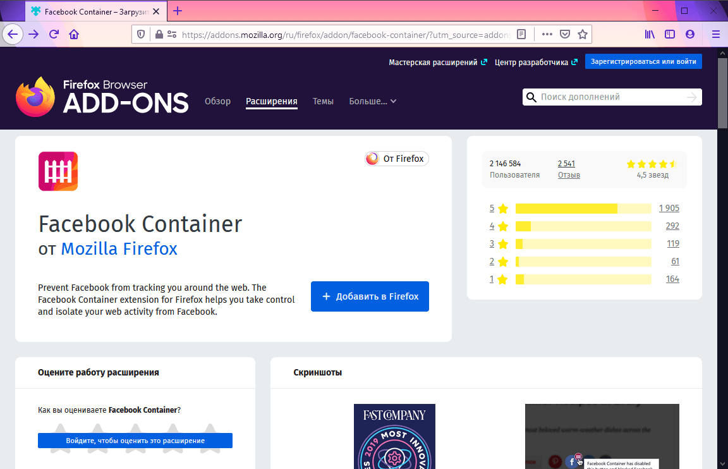Open the Firefox hamburger menu
This screenshot has width=728, height=469.
pos(715,34)
